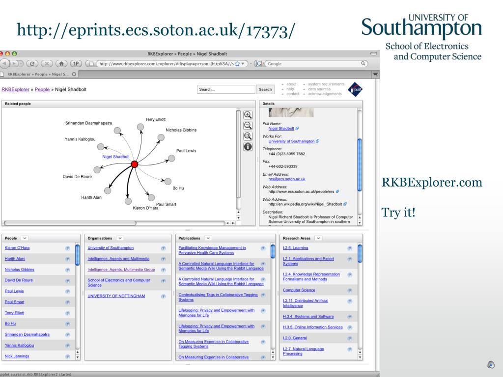Follow the RKBExplorer breadcrumb link
This screenshot has width=503, height=377.
[x=15, y=89]
